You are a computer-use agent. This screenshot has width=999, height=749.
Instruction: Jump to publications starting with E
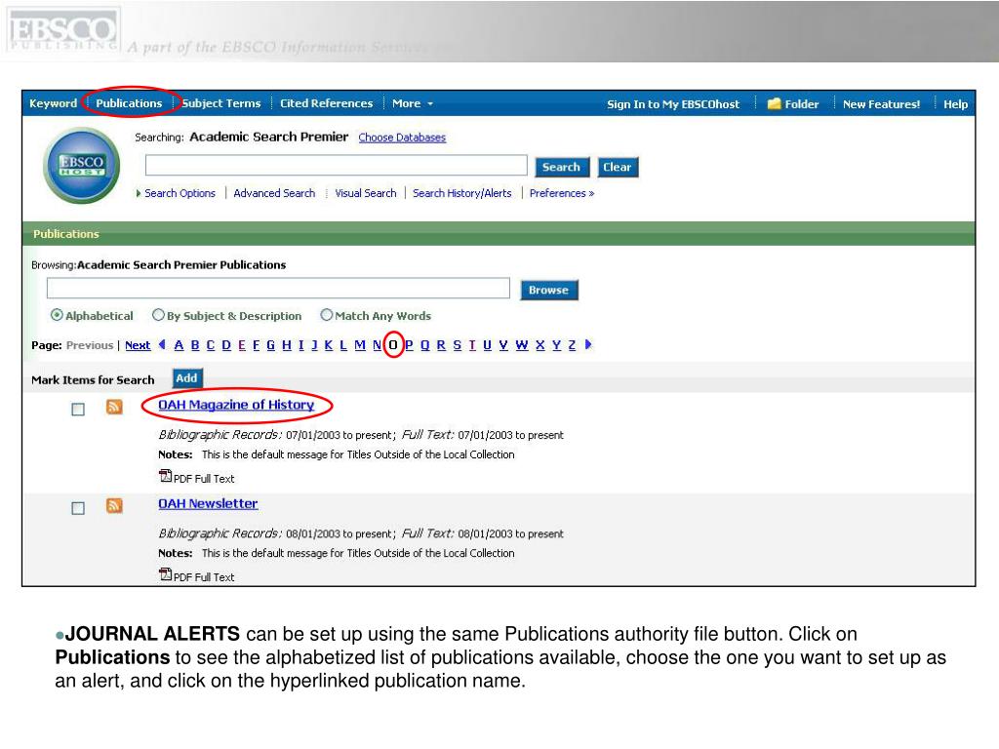click(242, 344)
